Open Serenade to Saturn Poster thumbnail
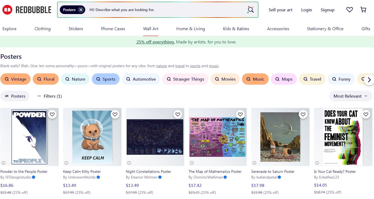The image size is (374, 199). [x=280, y=137]
